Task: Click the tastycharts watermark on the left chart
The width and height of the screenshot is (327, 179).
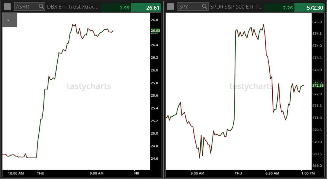Action: (89, 86)
